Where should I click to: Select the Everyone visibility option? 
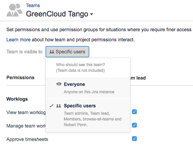88,88
